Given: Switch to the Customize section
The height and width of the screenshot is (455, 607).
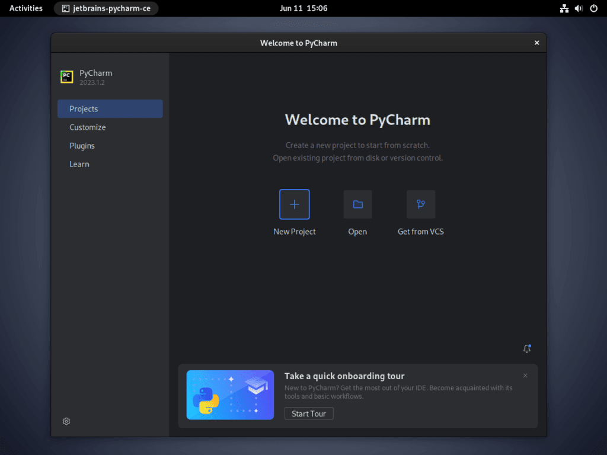Looking at the screenshot, I should click(x=87, y=127).
